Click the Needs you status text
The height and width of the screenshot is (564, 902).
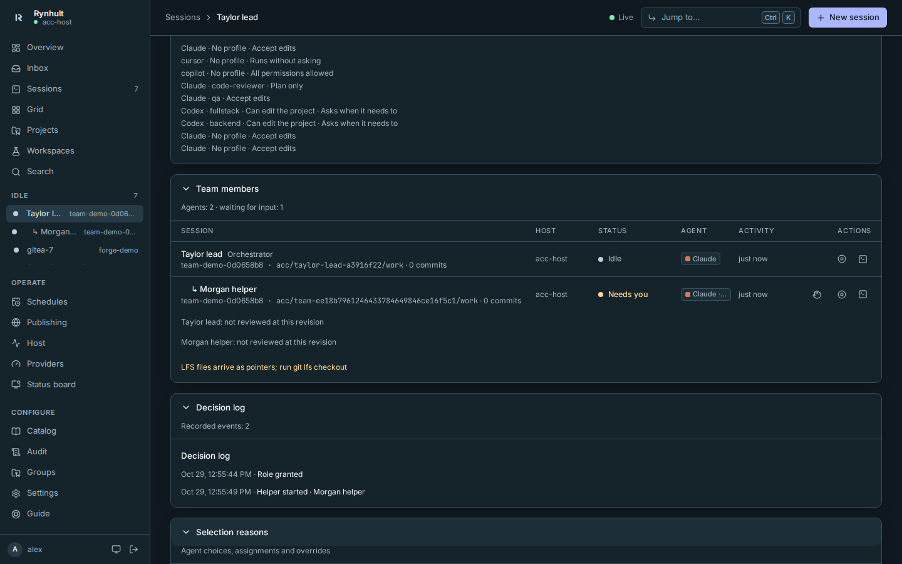coord(628,295)
